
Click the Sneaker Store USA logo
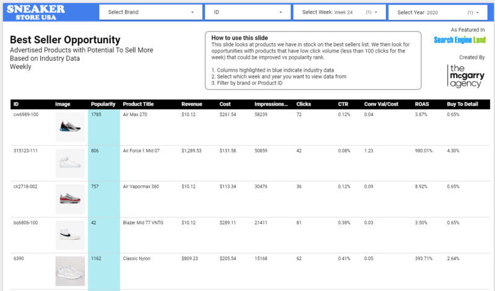point(36,11)
